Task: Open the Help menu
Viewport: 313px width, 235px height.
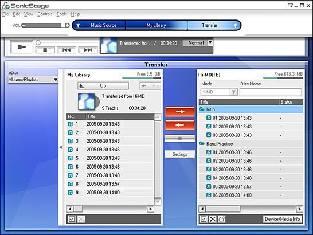Action: (x=75, y=14)
